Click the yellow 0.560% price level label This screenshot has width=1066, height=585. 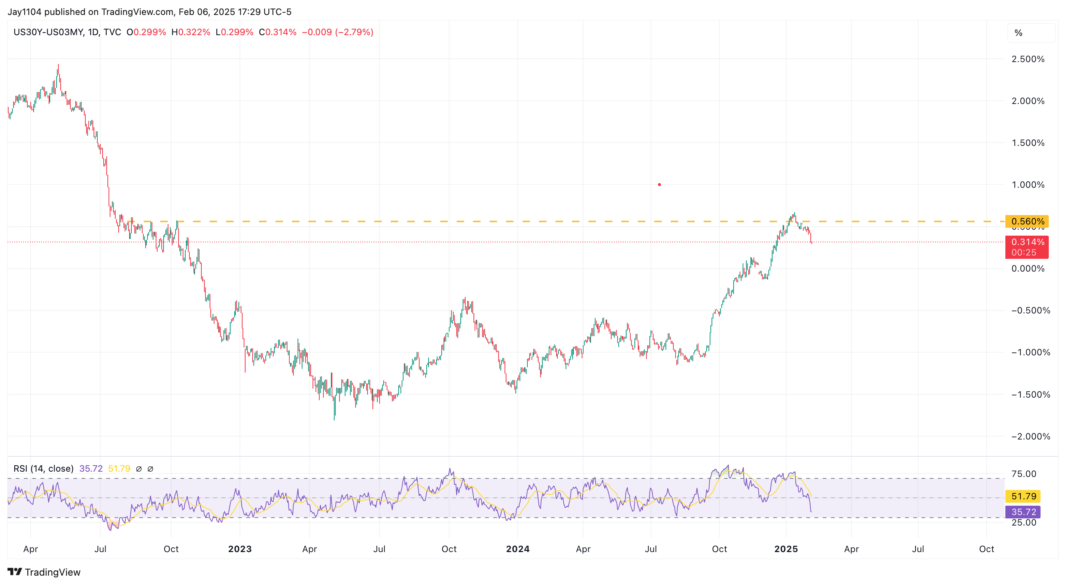(1027, 221)
